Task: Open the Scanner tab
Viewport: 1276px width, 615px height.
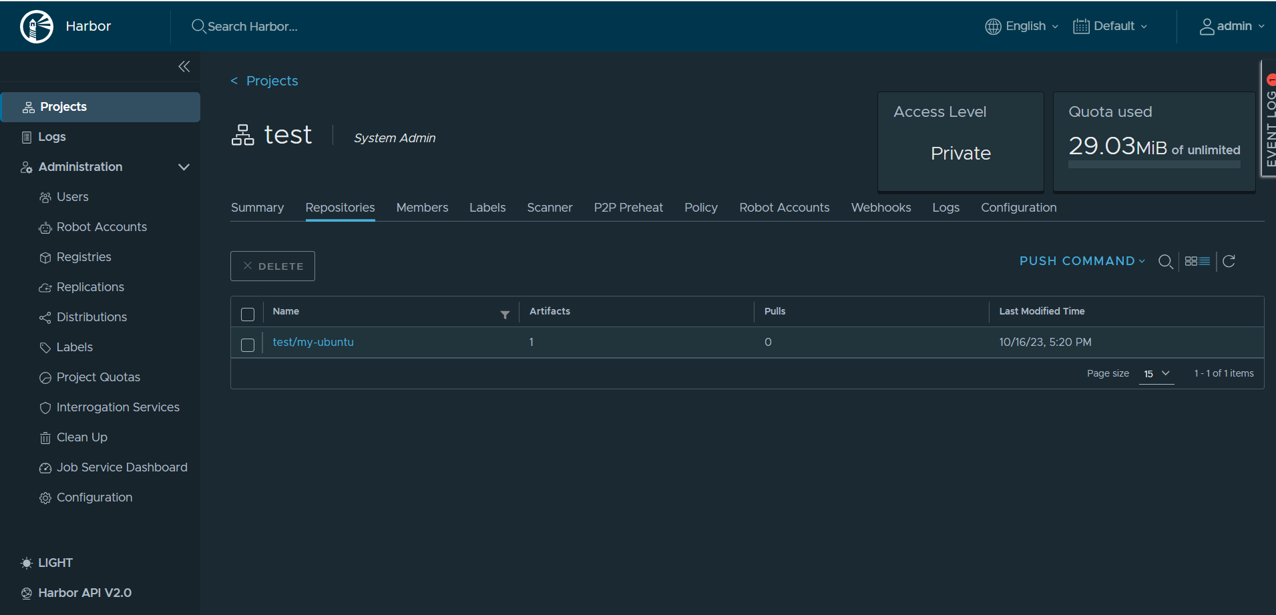Action: click(x=550, y=208)
